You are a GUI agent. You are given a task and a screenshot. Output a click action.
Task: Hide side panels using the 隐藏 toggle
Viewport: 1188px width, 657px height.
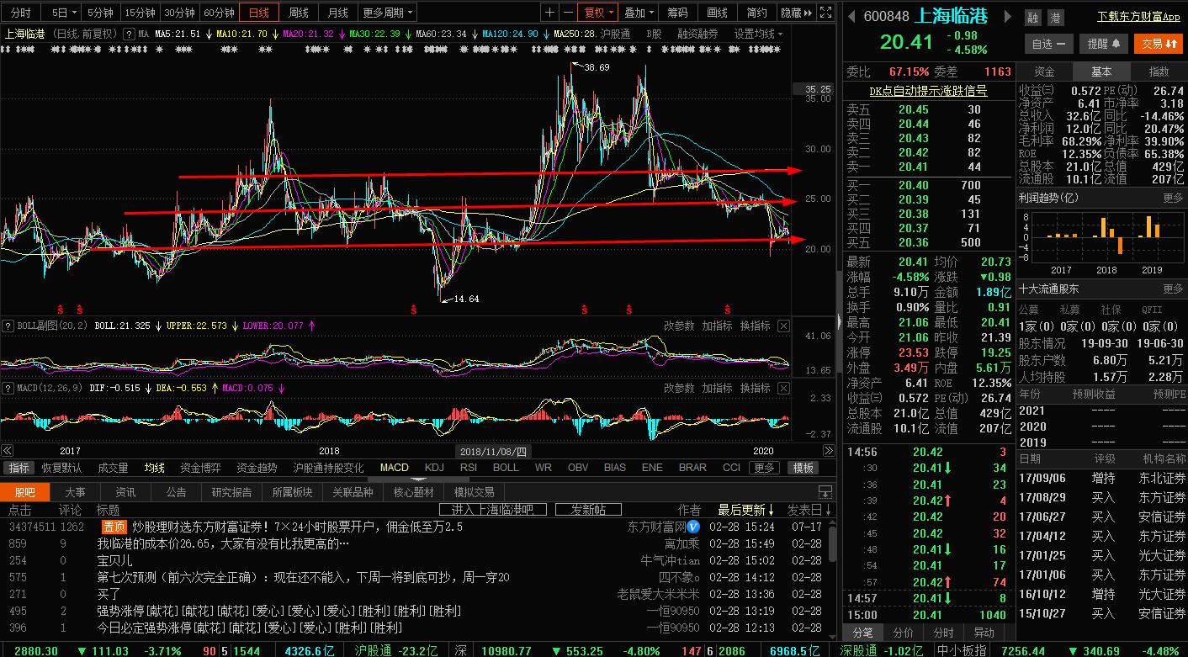pos(792,13)
